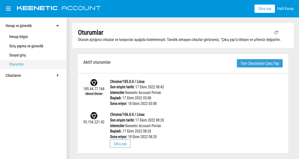This screenshot has width=299, height=159.
Task: Go to Giriş yapma ve güvenlik
Action: 26,46
